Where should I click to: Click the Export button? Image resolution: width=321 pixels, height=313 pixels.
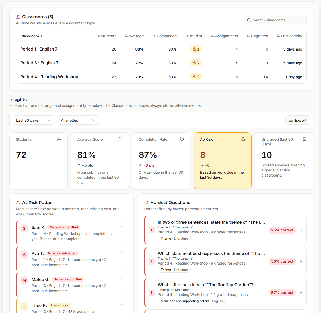(x=298, y=120)
